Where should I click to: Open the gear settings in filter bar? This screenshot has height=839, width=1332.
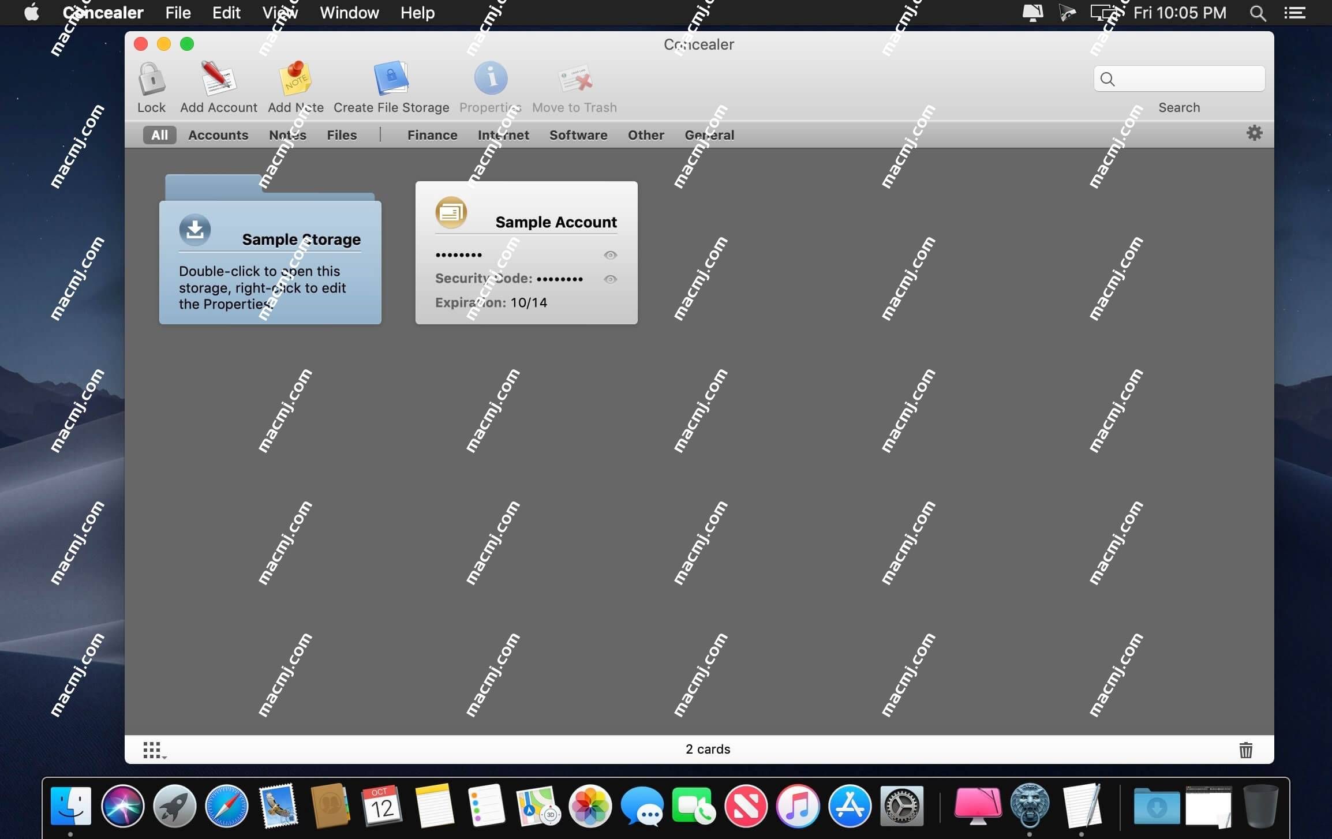(x=1254, y=133)
